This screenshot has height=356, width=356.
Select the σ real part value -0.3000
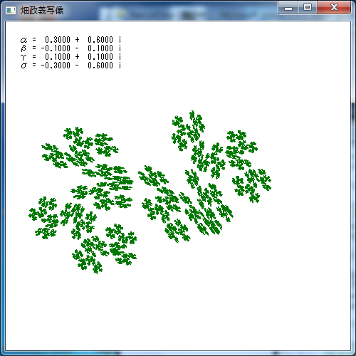(x=56, y=66)
